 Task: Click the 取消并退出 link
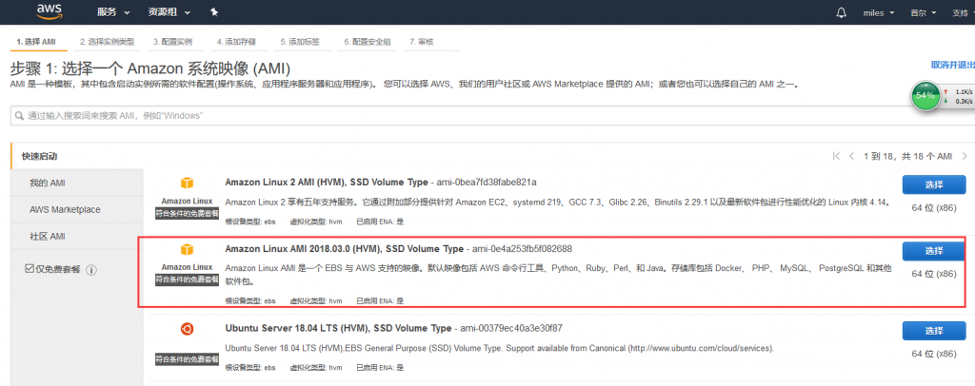(952, 65)
